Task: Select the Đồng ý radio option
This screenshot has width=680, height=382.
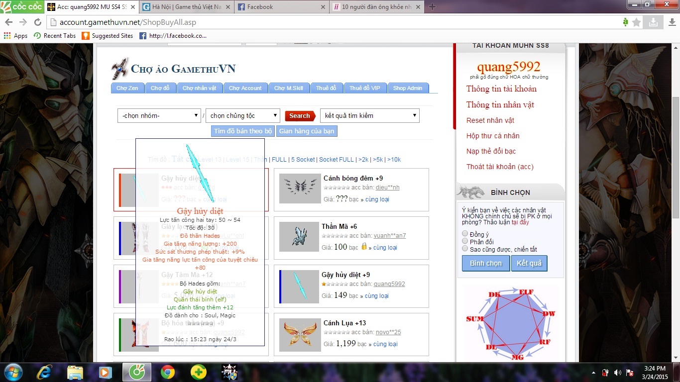Action: tap(465, 234)
